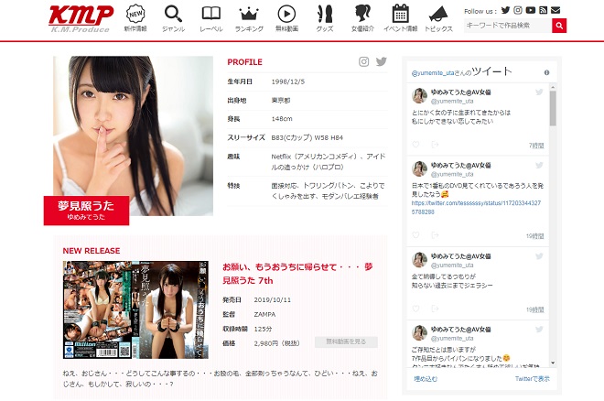This screenshot has width=604, height=401.
Task: Select the 125分 runtime value
Action: point(263,329)
